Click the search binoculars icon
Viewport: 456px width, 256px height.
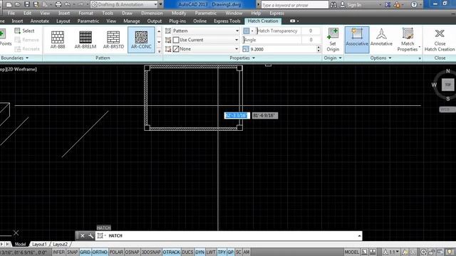coord(333,5)
